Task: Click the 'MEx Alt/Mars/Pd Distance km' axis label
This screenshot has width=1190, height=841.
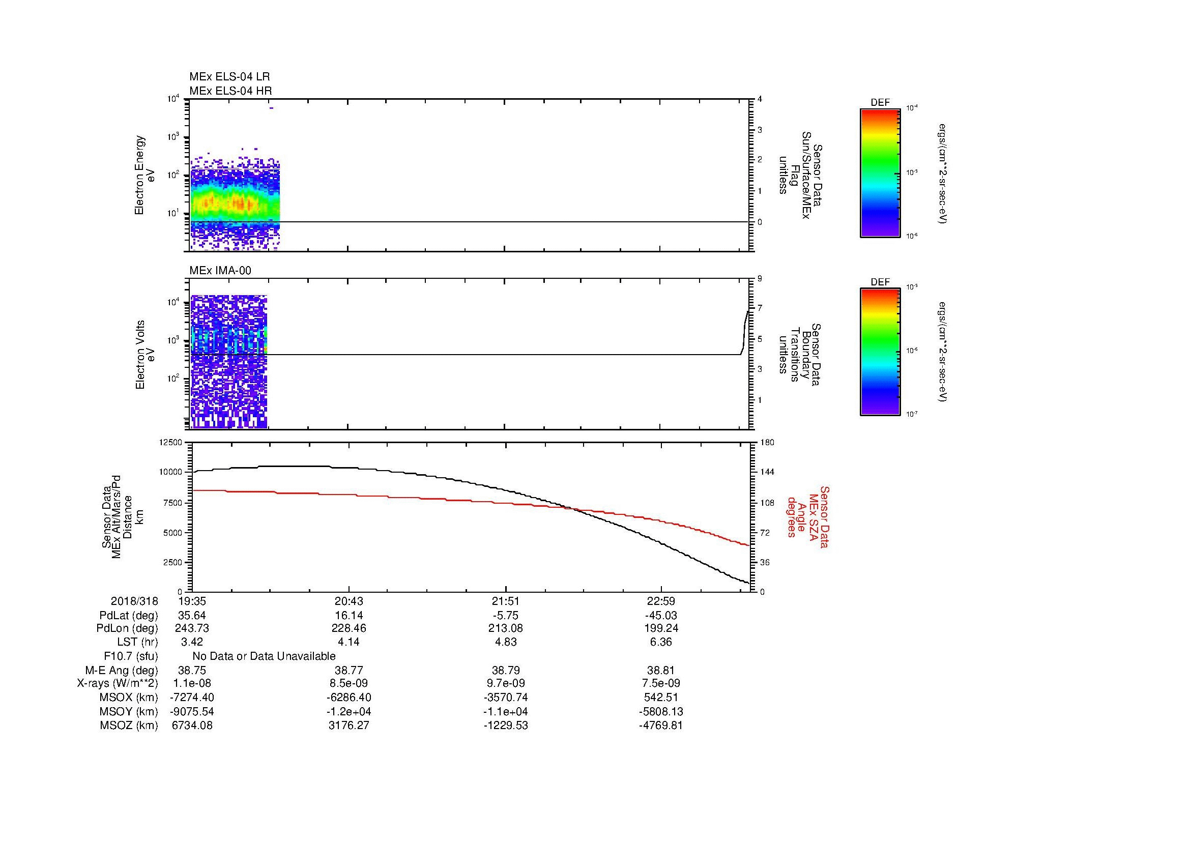Action: (122, 516)
